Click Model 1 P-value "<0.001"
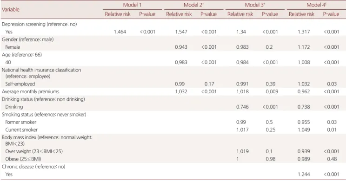346x181 pixels. pos(147,32)
